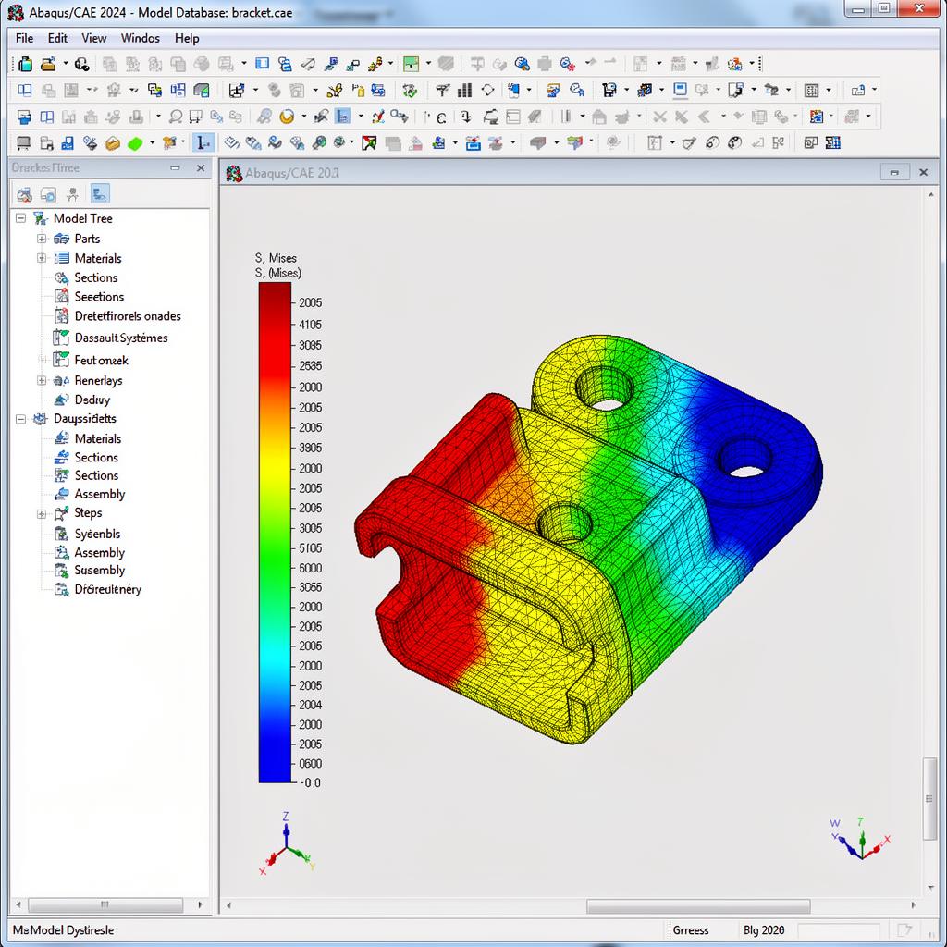The image size is (947, 947).
Task: Click the blue open book icon in second toolbar row
Action: click(25, 90)
